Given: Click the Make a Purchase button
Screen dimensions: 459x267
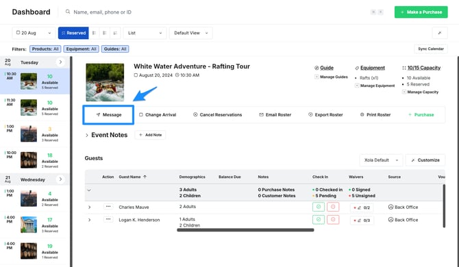Looking at the screenshot, I should (x=421, y=12).
